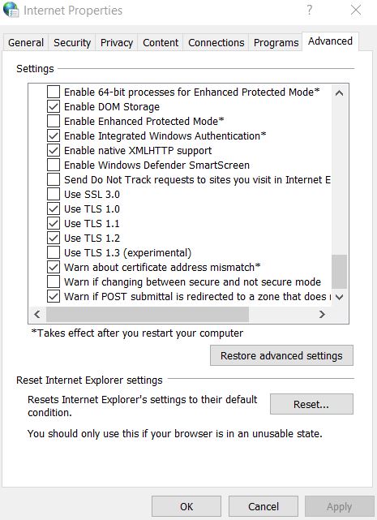This screenshot has height=520, width=377.
Task: Tick the Use SSL 3.0 checkbox
Action: tap(54, 195)
